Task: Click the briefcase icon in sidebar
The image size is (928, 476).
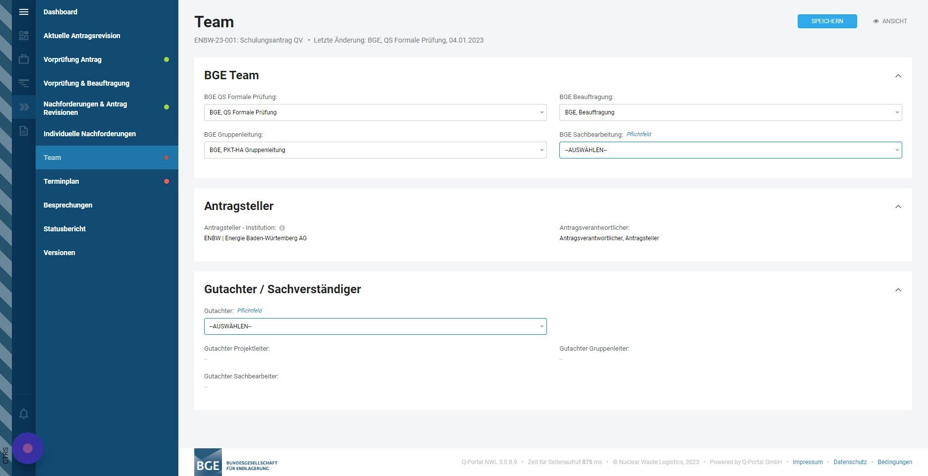Action: coord(24,59)
